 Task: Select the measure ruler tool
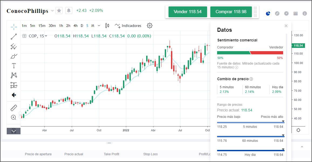coord(13,107)
